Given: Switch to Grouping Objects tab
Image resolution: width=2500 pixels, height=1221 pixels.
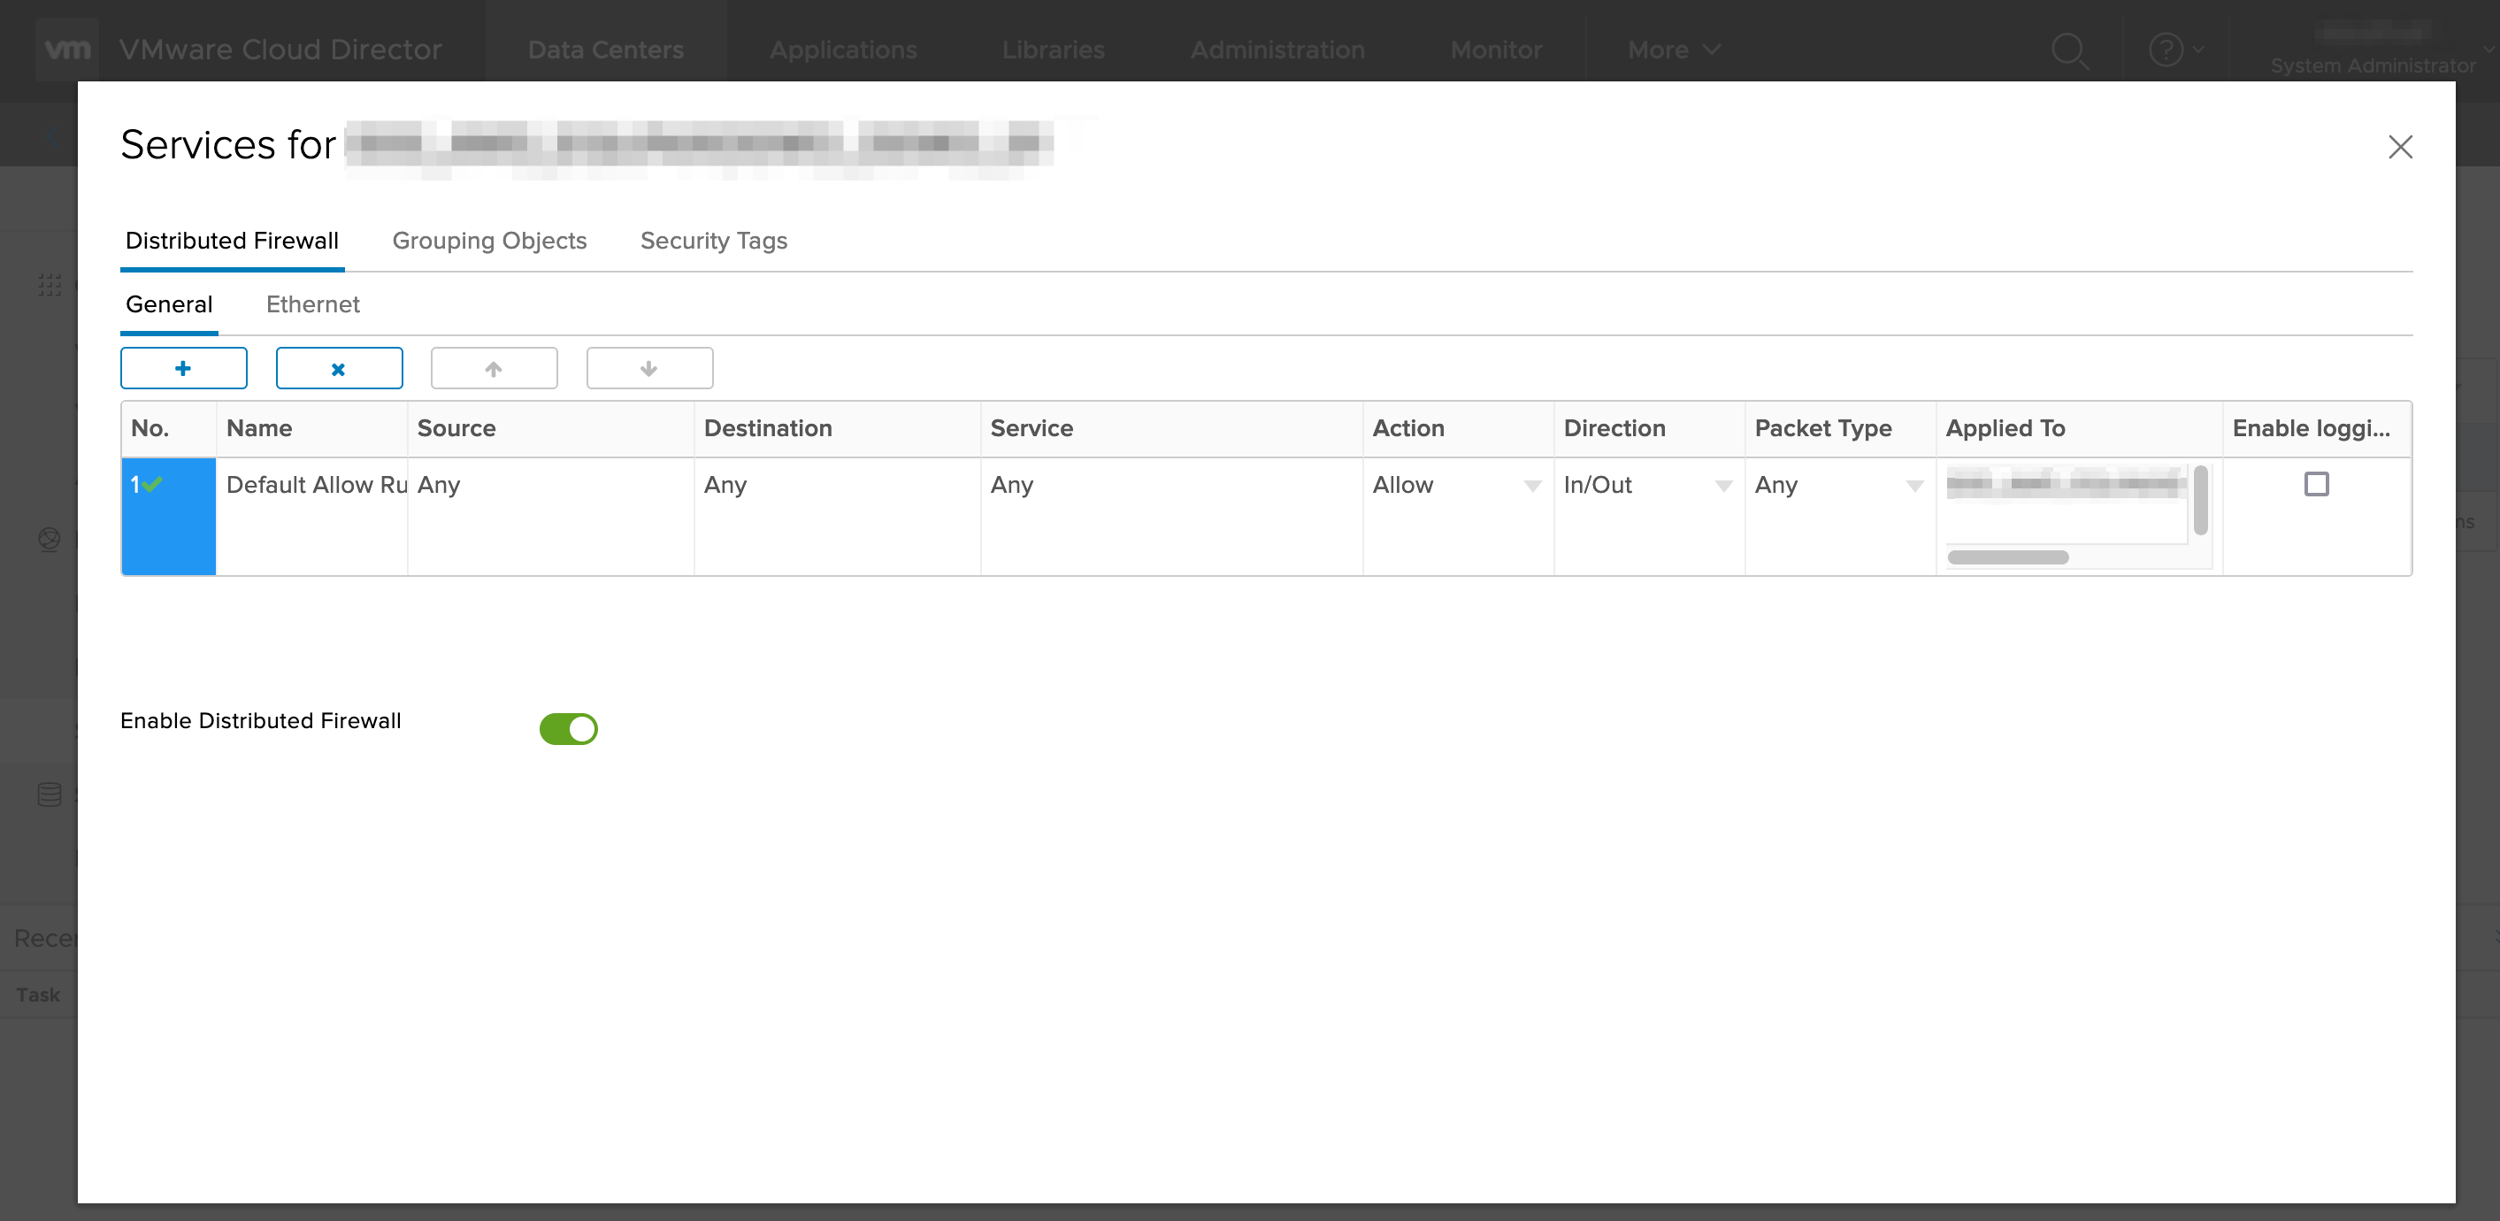Looking at the screenshot, I should (x=489, y=241).
